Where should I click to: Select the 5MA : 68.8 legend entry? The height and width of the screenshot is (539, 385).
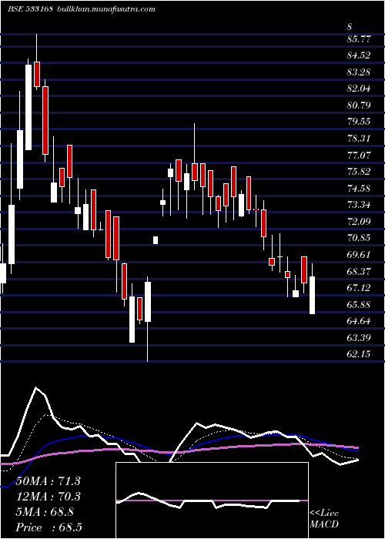44,512
